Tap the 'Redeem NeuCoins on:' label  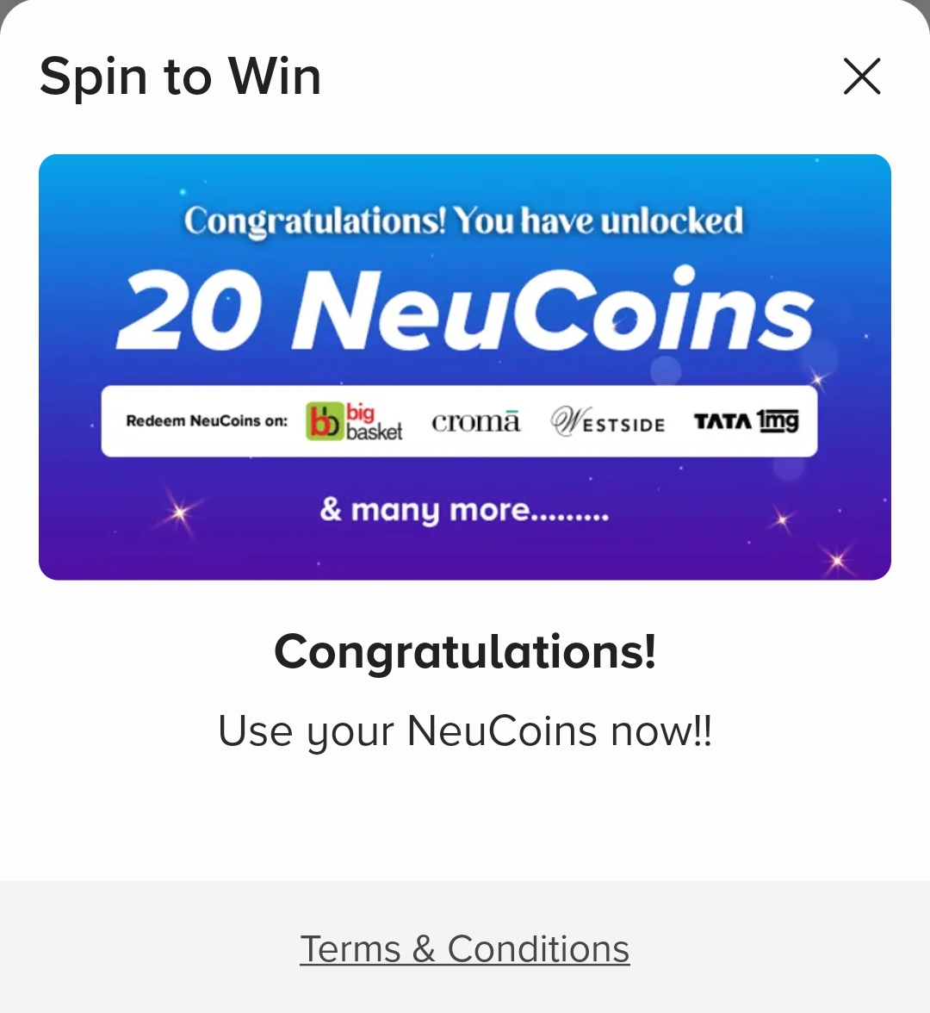pos(207,421)
